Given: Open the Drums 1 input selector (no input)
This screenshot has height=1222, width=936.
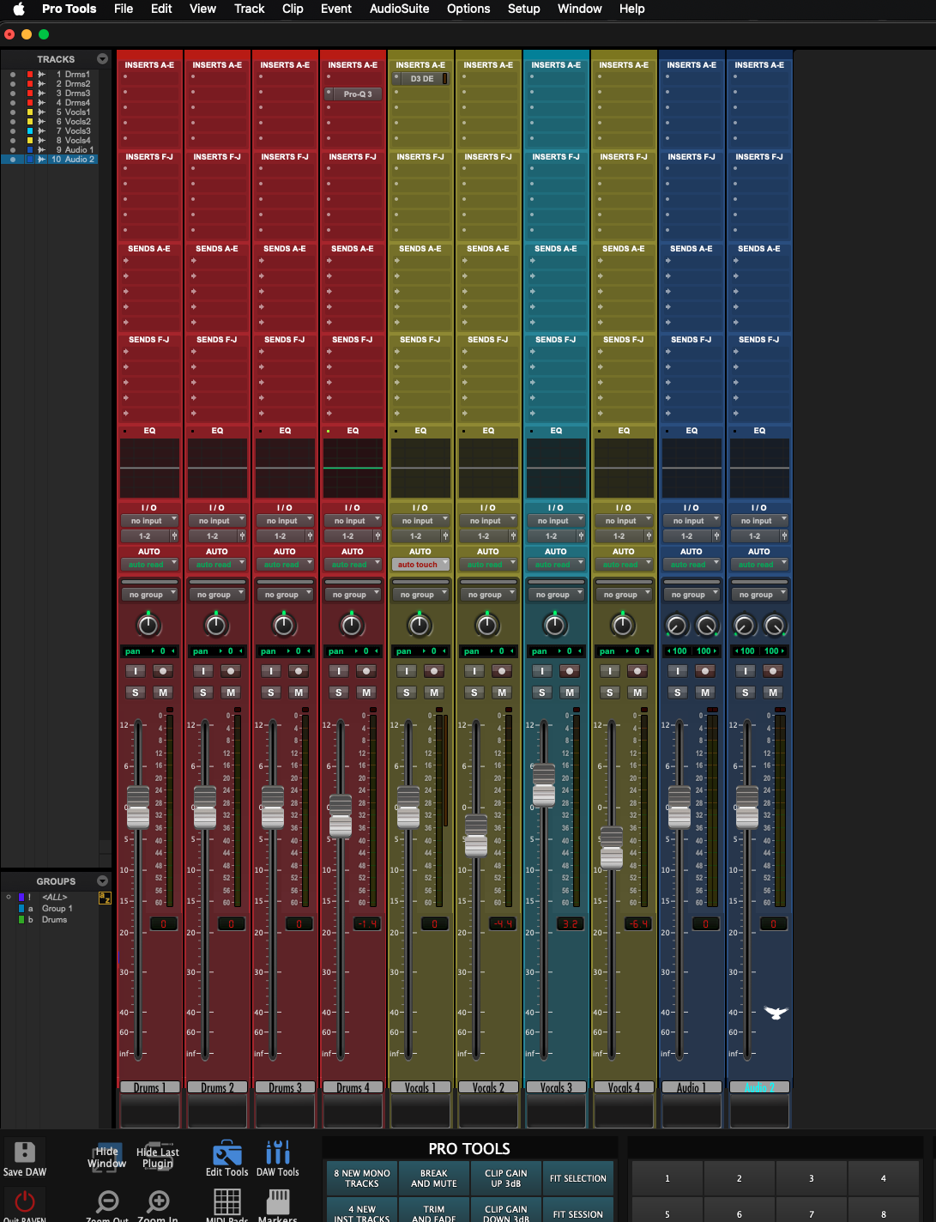Looking at the screenshot, I should coord(149,521).
